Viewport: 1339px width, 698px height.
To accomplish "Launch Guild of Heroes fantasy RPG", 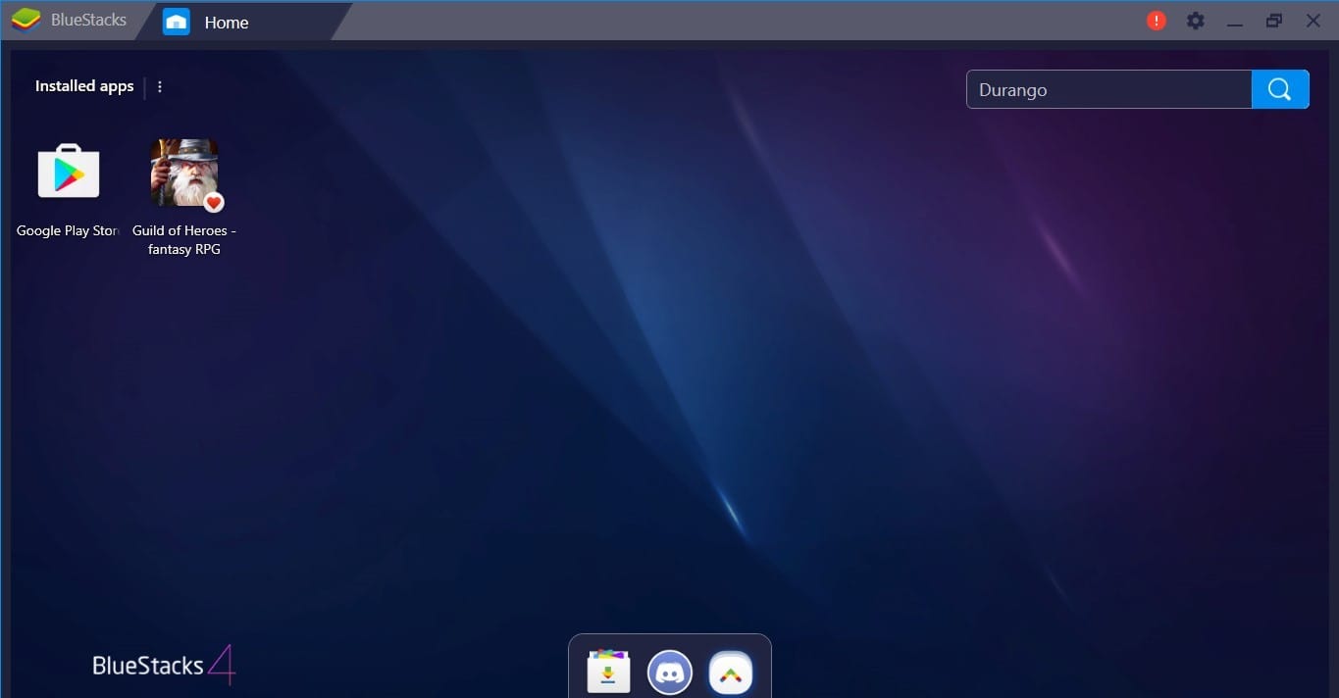I will pyautogui.click(x=183, y=173).
